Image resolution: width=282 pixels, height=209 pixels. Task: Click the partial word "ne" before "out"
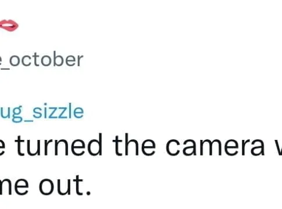coord(15,186)
